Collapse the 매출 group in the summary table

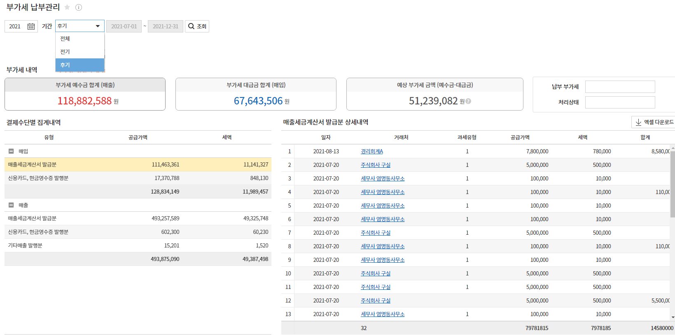click(11, 205)
